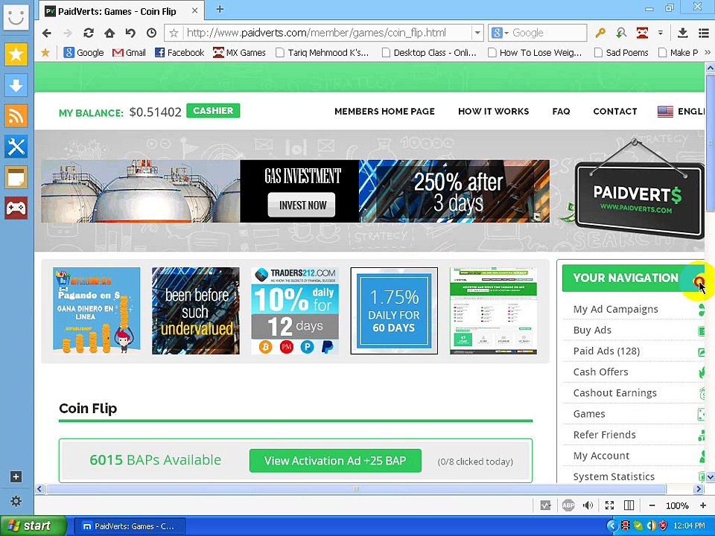The height and width of the screenshot is (536, 715).
Task: Open the search engine selector dropdown
Action: (x=500, y=33)
